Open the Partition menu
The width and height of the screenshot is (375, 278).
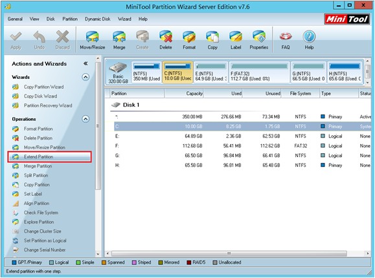[70, 19]
